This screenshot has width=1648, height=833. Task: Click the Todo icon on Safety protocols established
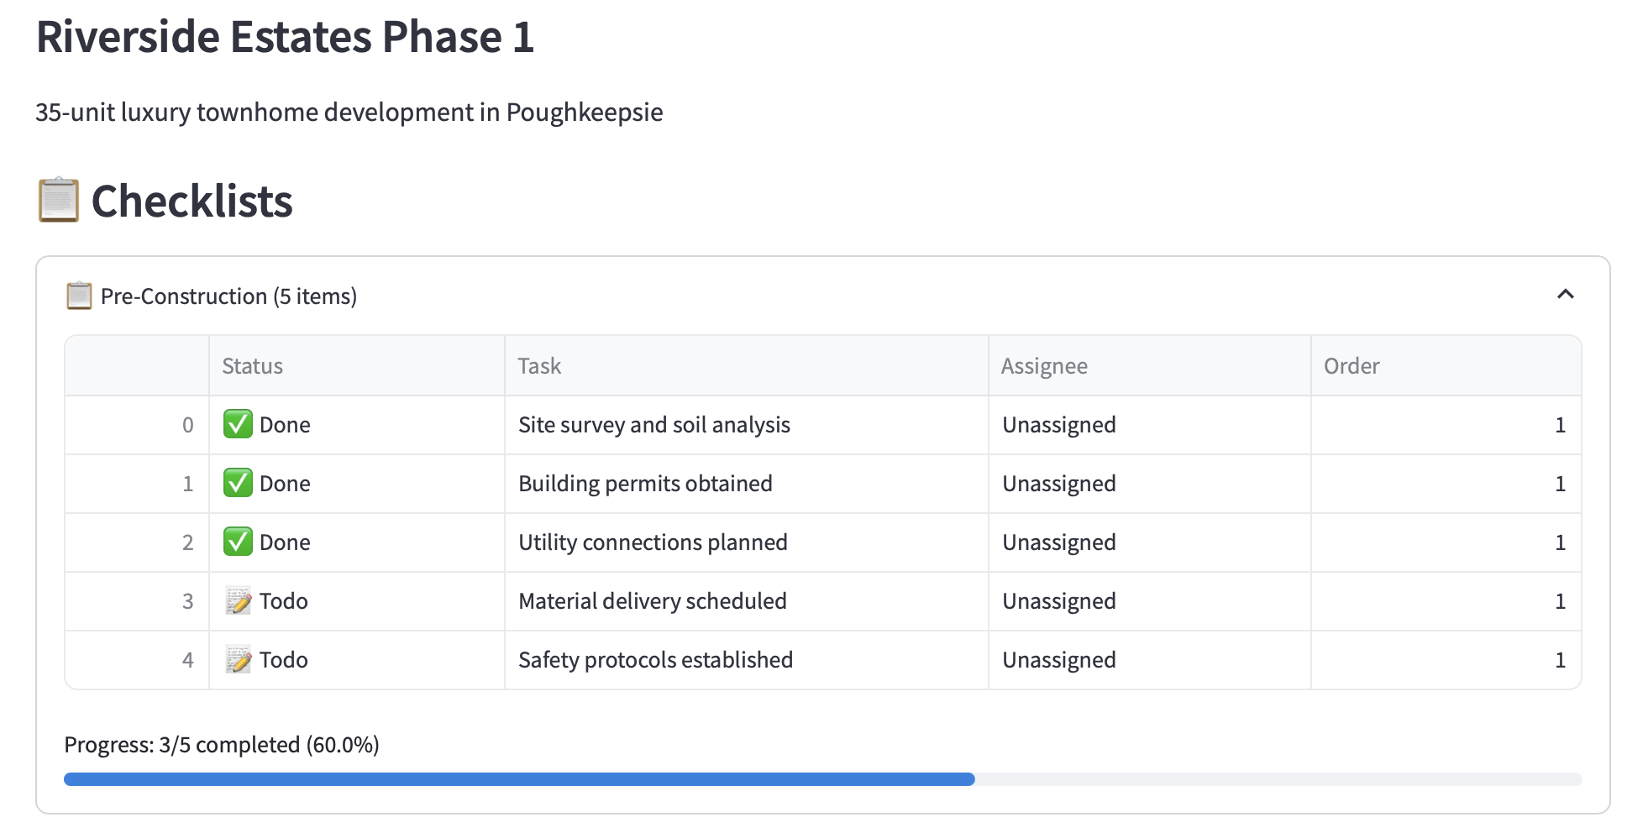click(238, 659)
